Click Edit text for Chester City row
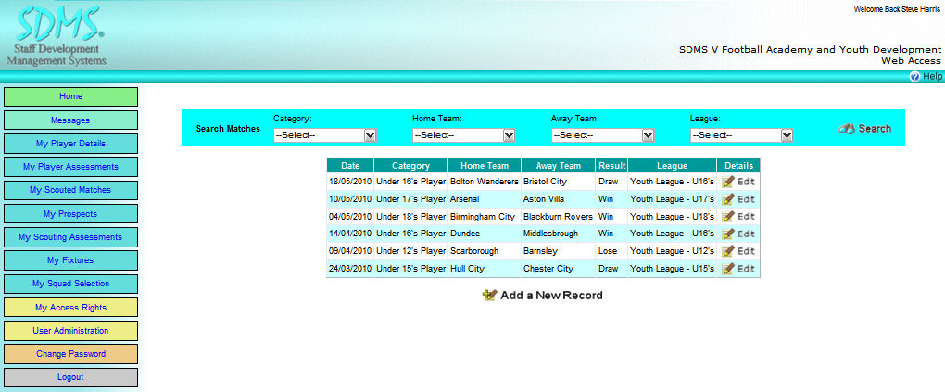Viewport: 945px width, 392px height. tap(746, 269)
